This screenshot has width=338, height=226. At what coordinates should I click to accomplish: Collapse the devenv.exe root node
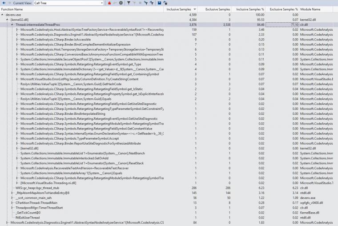click(x=2, y=15)
